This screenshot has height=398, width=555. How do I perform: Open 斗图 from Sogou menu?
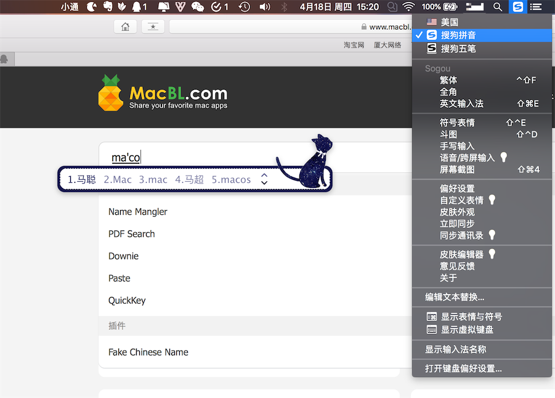[x=482, y=134]
